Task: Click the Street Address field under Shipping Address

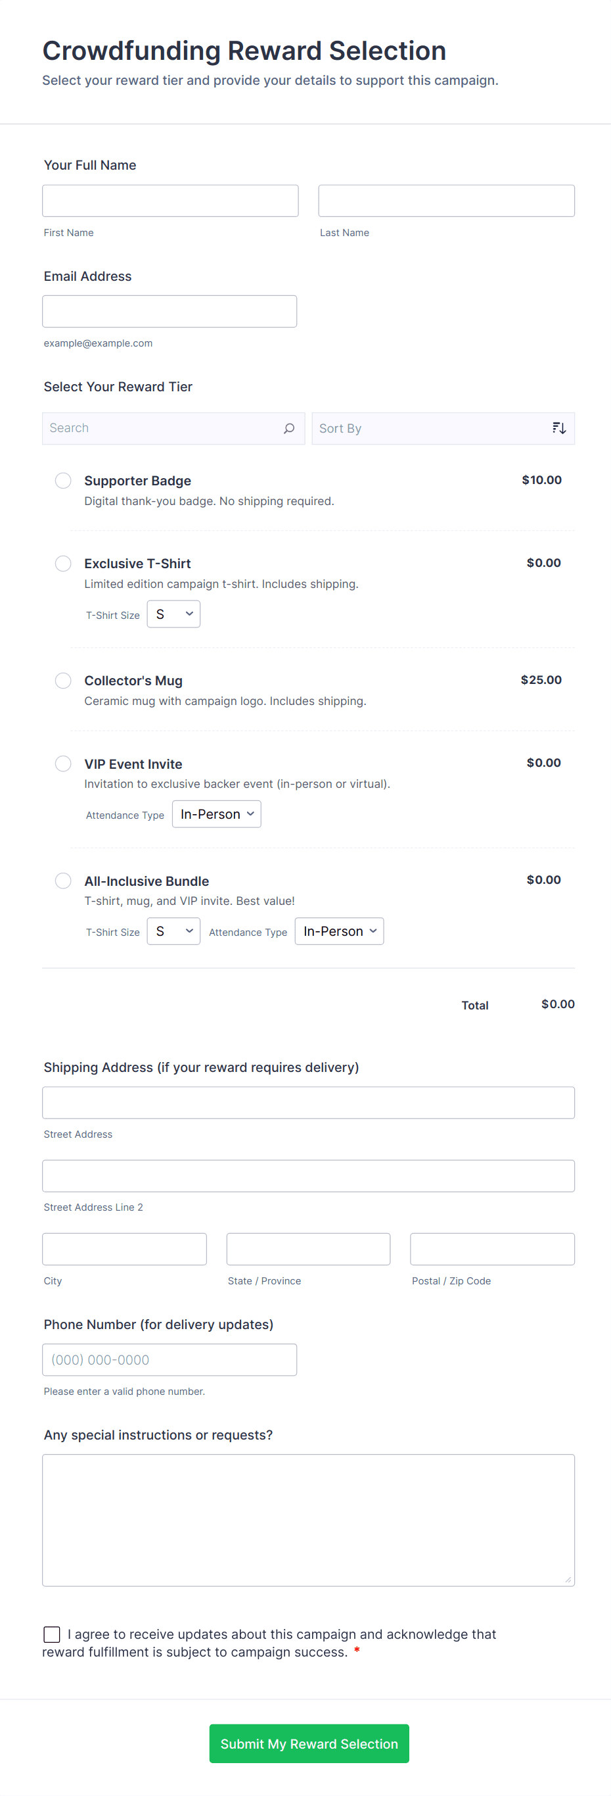Action: point(309,1102)
